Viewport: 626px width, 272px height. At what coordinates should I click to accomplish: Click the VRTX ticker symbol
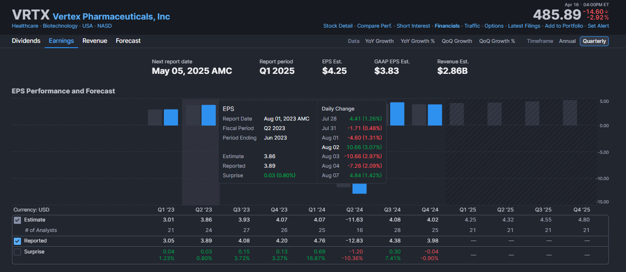(x=30, y=15)
